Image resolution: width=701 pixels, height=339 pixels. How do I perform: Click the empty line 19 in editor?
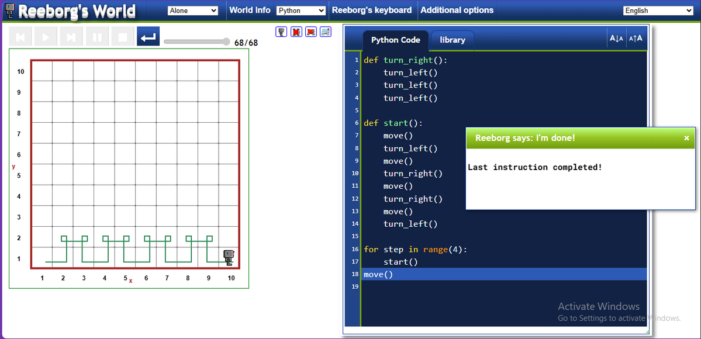pos(504,286)
